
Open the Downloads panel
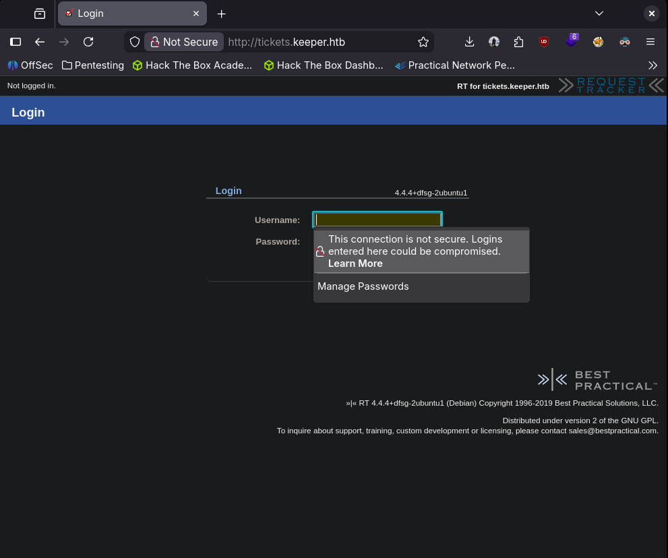coord(470,42)
